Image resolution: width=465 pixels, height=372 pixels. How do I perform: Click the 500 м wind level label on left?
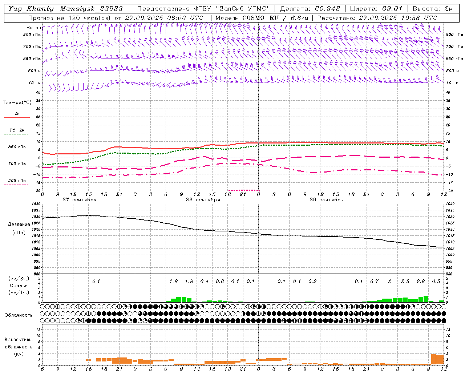pos(34,71)
